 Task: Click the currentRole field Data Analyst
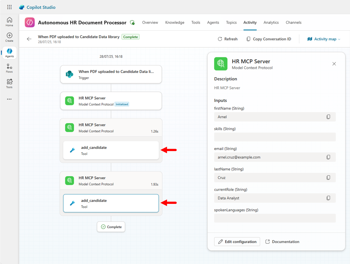click(275, 198)
